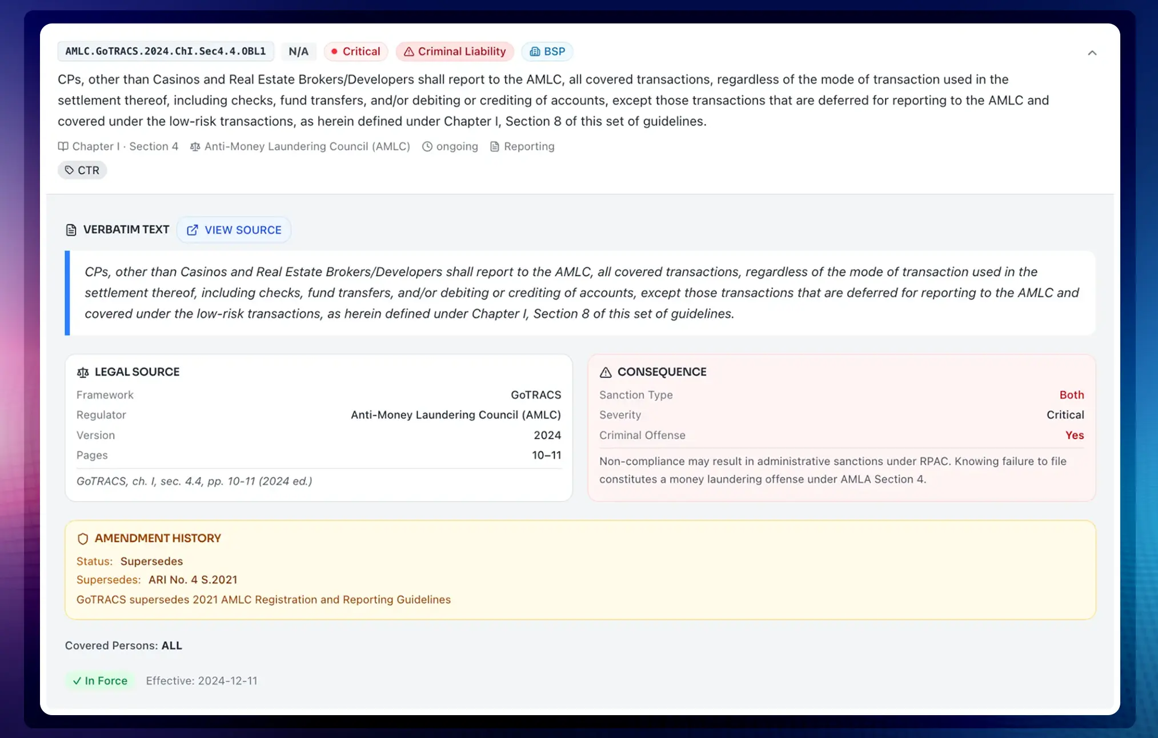Click the tag icon in CTR chip
Image resolution: width=1158 pixels, height=738 pixels.
pyautogui.click(x=69, y=170)
